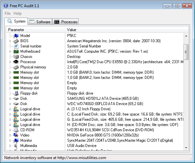This screenshot has height=163, width=195.
Task: Click the value 'USB Audio Device'
Action: click(82, 146)
